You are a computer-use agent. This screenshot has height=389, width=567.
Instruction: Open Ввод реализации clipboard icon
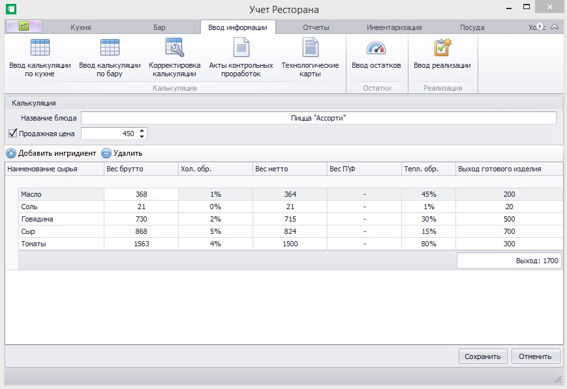442,48
